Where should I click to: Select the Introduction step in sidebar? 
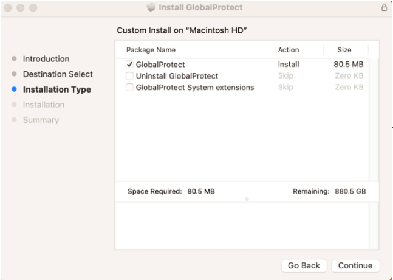46,59
